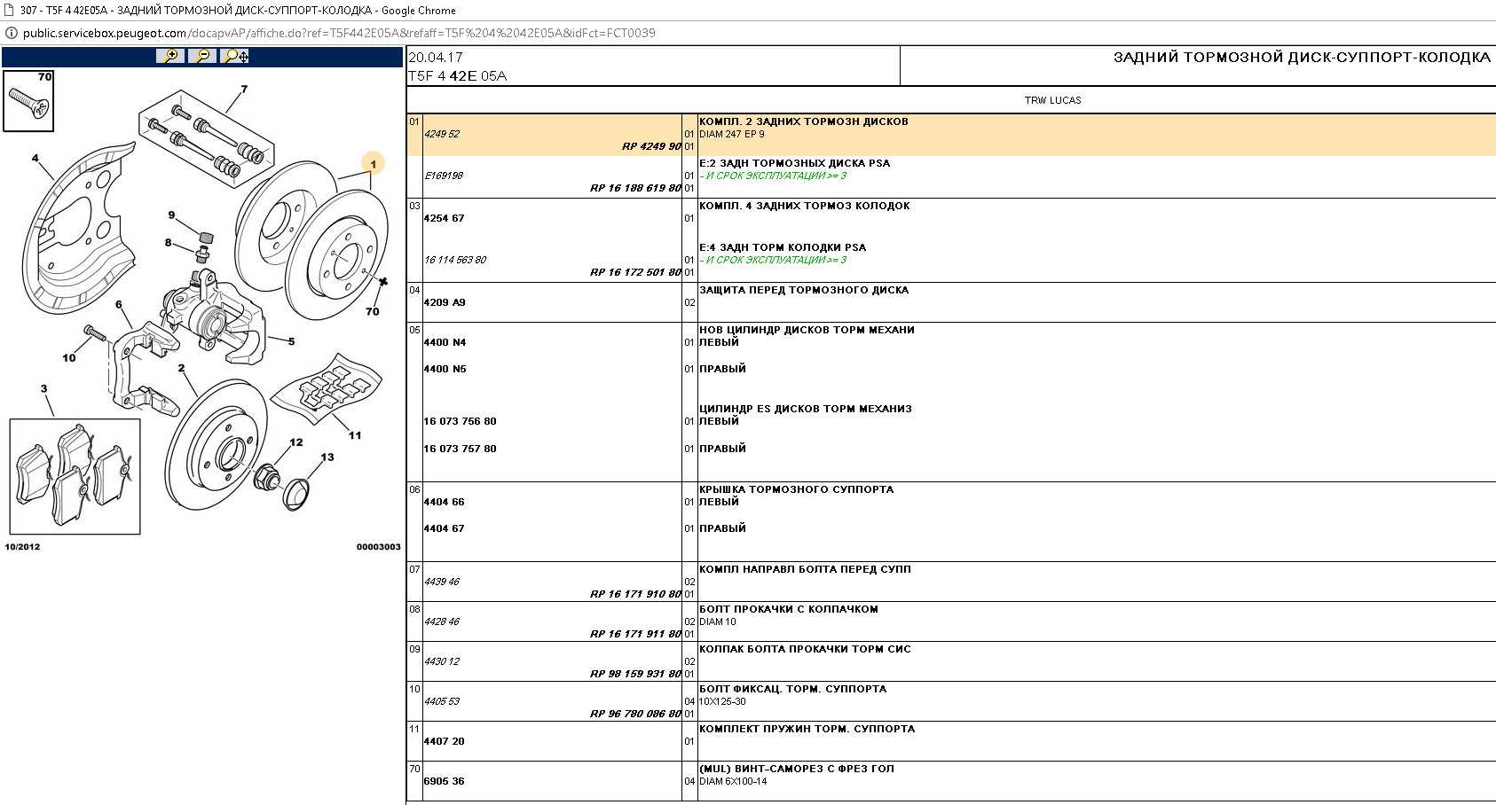Select callout 6 caliper bracket label

pos(119,305)
